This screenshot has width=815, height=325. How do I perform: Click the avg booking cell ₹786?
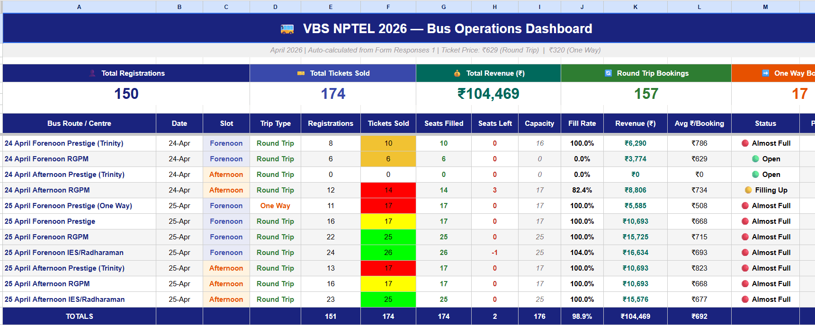699,143
